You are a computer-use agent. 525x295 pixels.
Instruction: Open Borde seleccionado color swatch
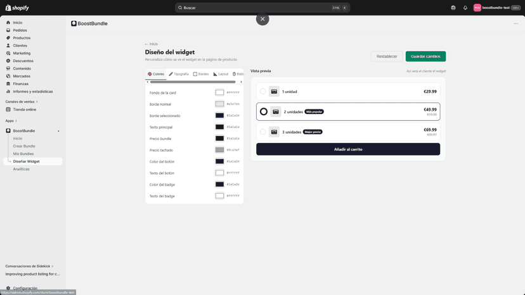pos(219,115)
